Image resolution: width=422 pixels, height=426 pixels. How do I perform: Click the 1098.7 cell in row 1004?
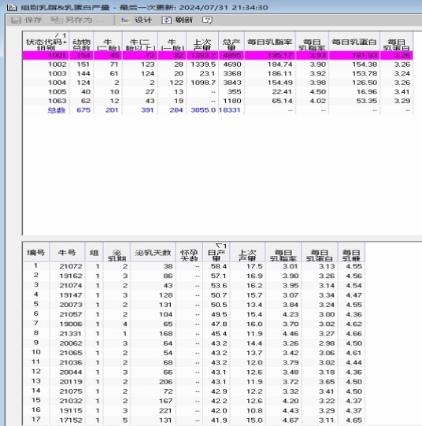(203, 83)
